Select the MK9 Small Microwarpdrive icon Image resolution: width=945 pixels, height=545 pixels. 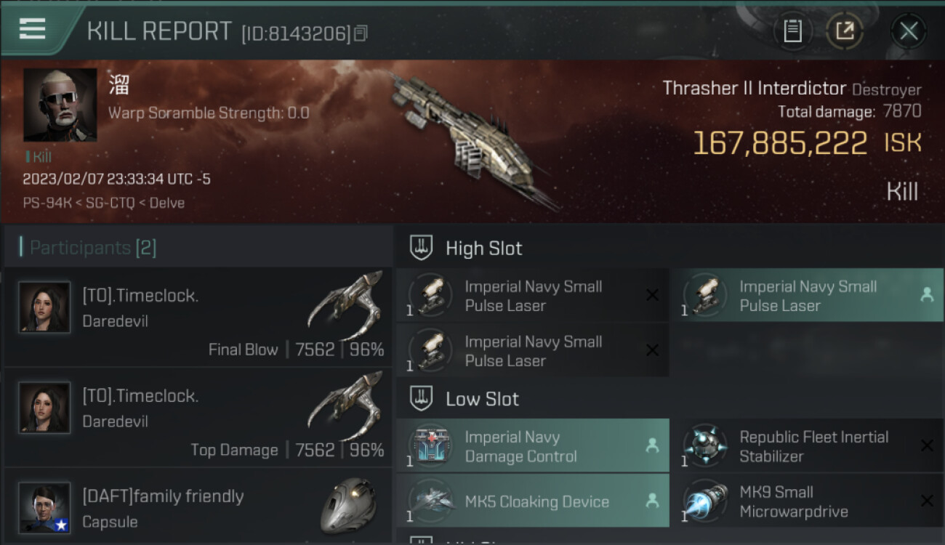click(706, 501)
